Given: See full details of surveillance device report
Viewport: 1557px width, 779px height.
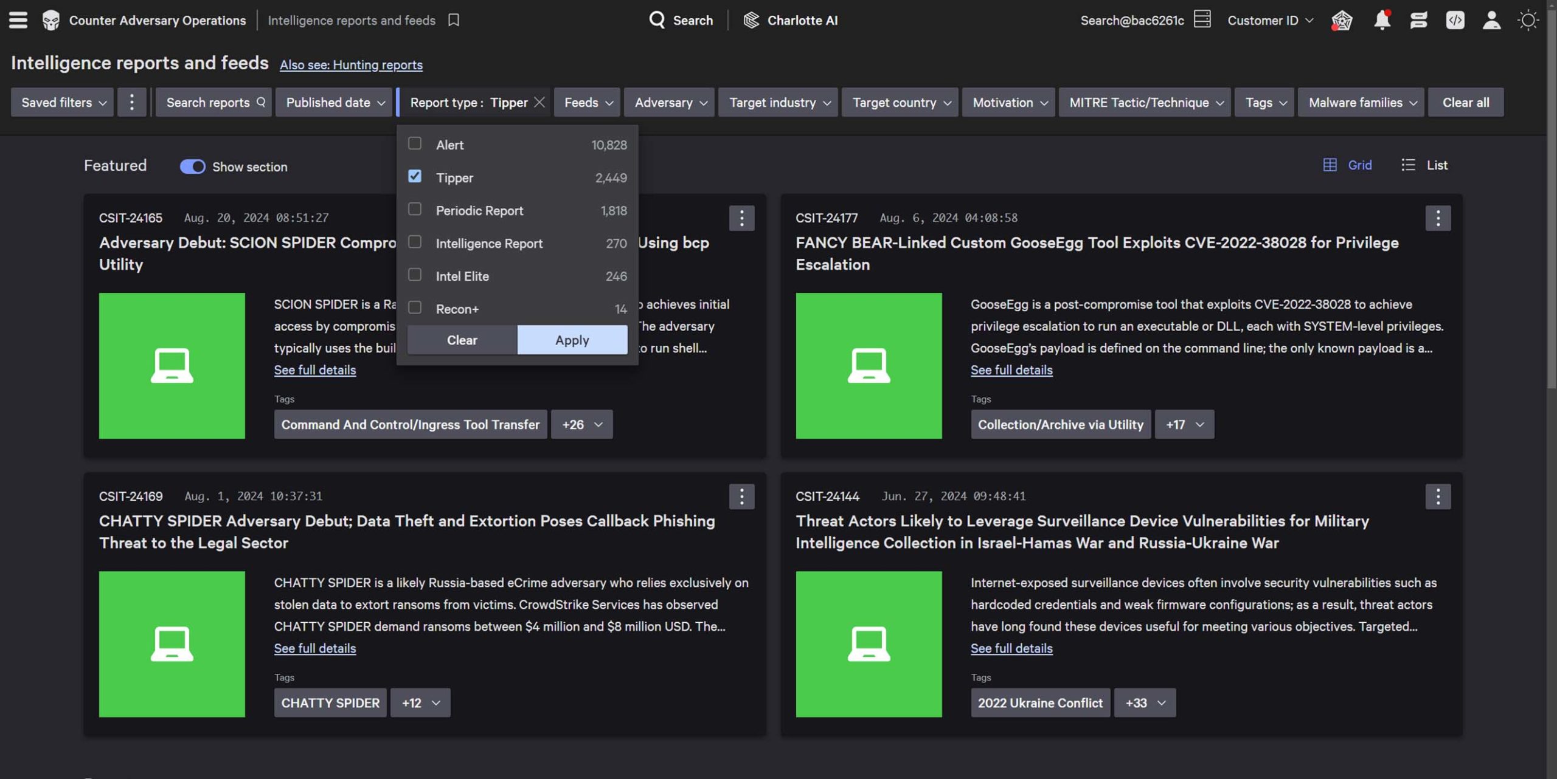Looking at the screenshot, I should (x=1011, y=648).
